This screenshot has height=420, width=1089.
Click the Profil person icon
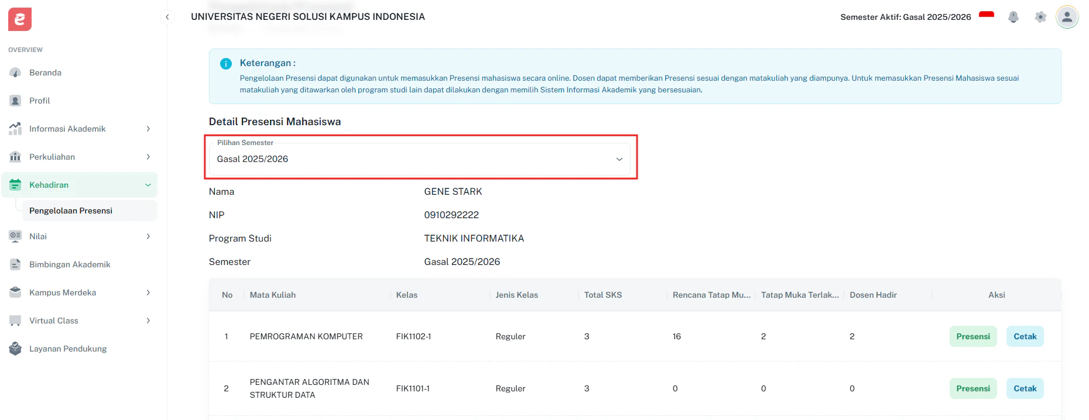point(15,101)
